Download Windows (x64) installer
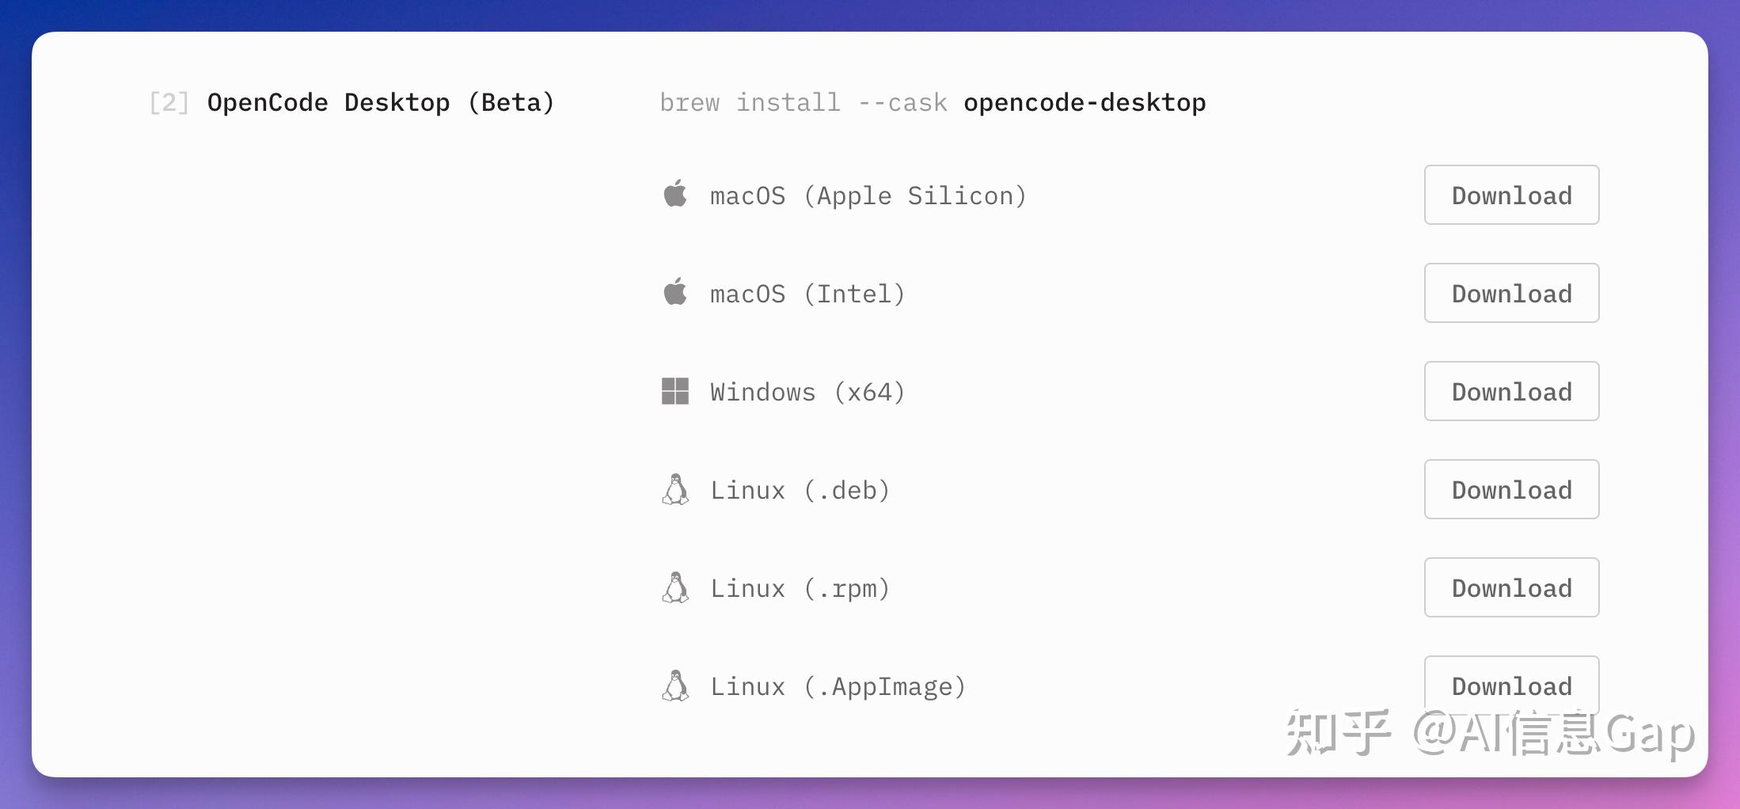1740x809 pixels. [1510, 390]
